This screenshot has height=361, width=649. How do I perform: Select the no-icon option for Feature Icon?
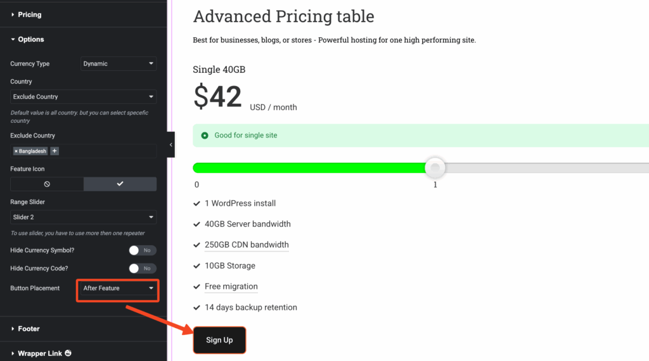tap(47, 184)
